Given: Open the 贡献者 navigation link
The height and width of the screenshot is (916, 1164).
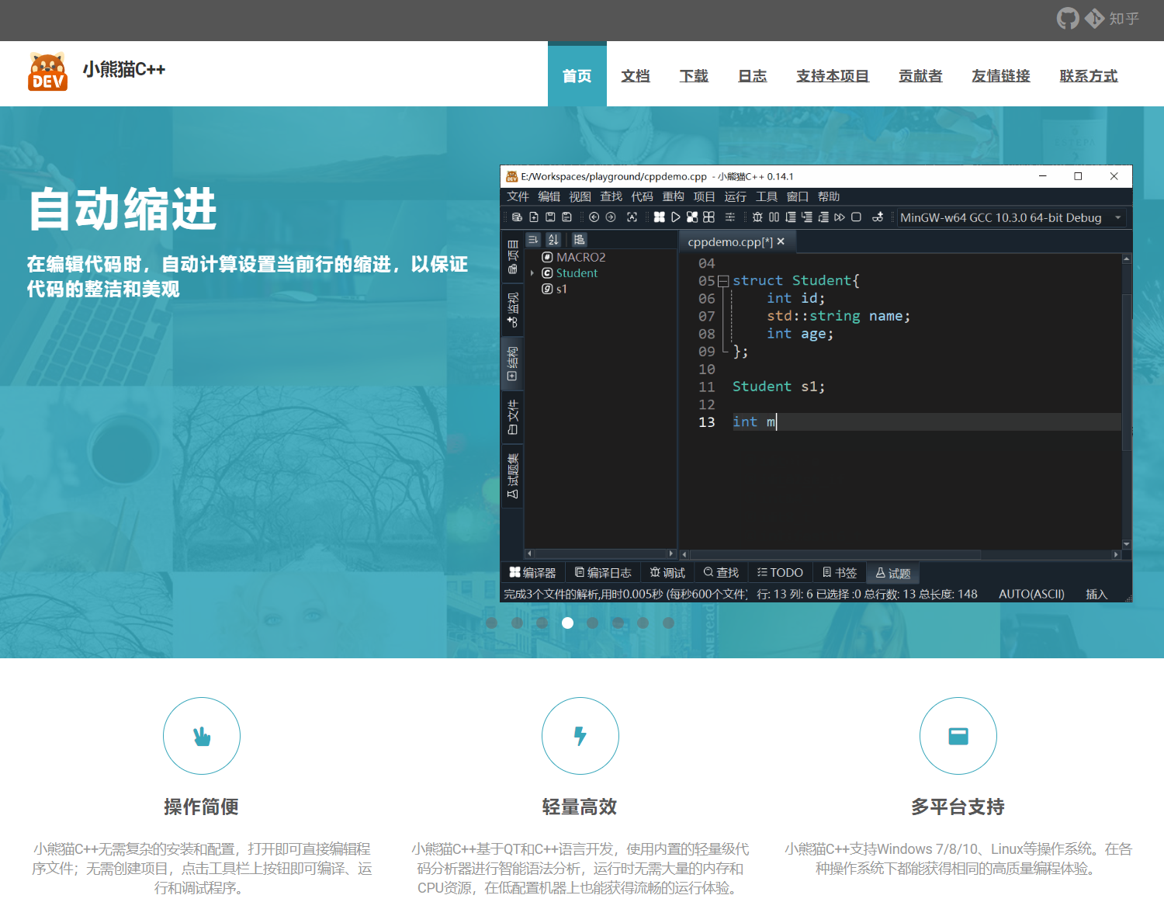Looking at the screenshot, I should (x=920, y=76).
